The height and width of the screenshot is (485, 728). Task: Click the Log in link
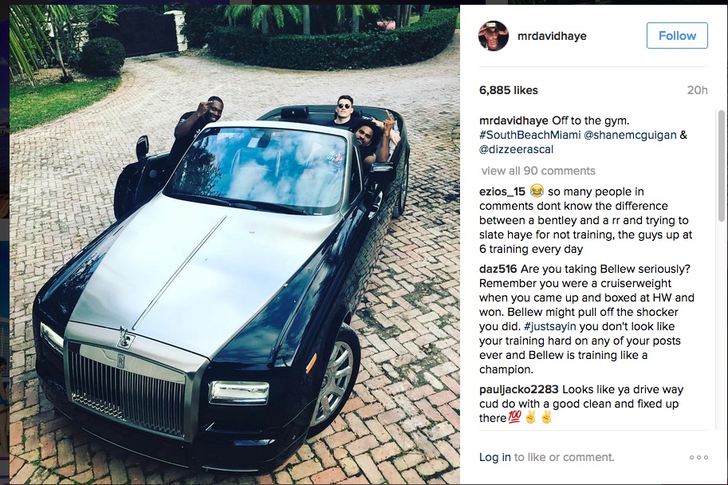coord(495,457)
